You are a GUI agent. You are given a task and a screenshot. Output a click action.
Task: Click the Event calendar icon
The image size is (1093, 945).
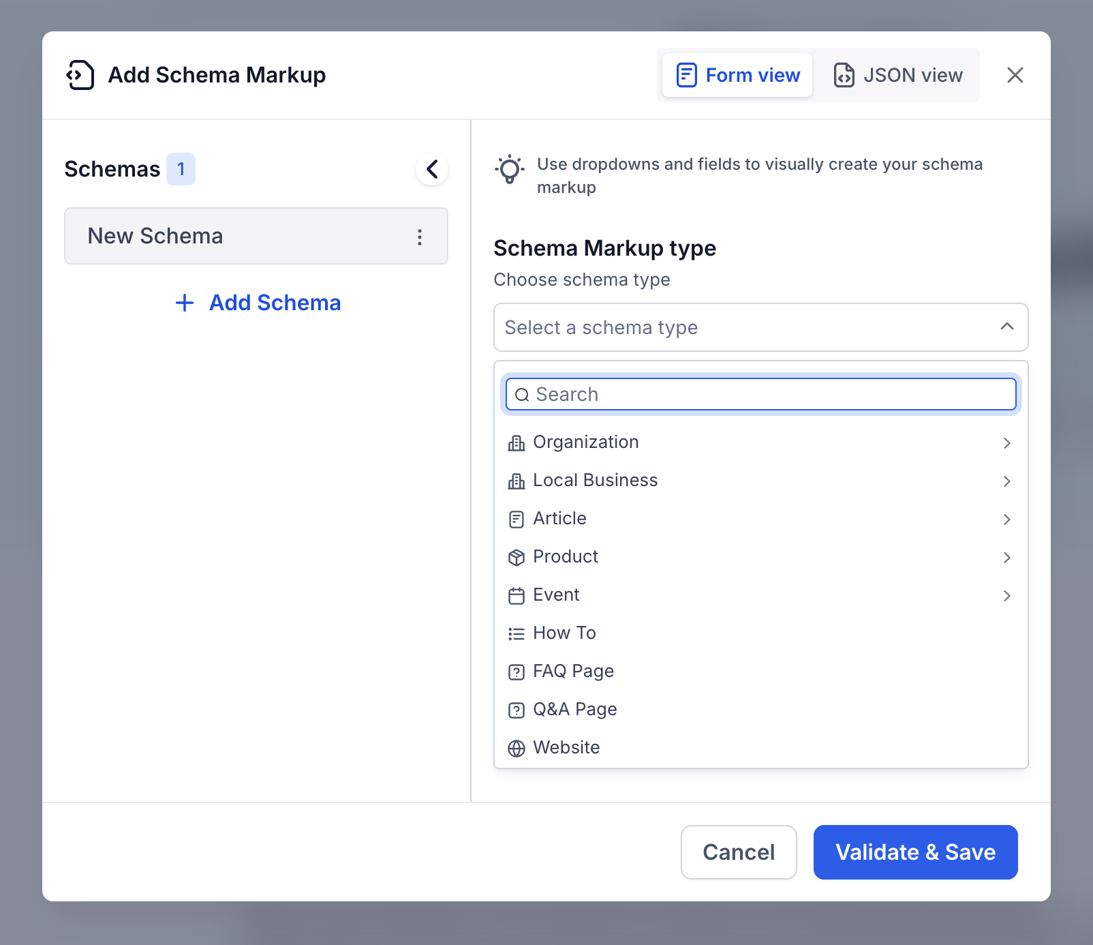click(517, 596)
